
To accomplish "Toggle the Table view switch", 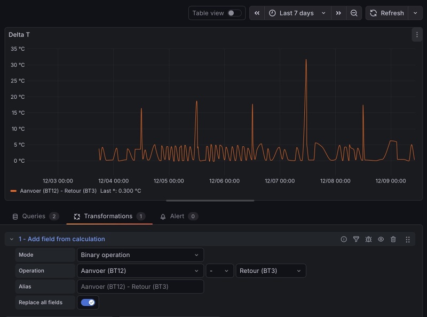I will (x=234, y=13).
